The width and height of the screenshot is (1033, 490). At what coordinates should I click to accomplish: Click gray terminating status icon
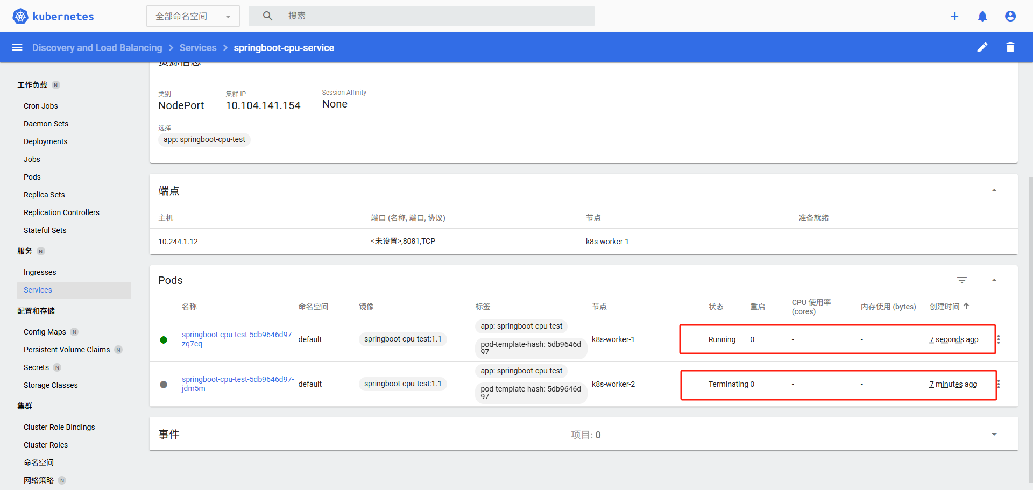(x=164, y=385)
